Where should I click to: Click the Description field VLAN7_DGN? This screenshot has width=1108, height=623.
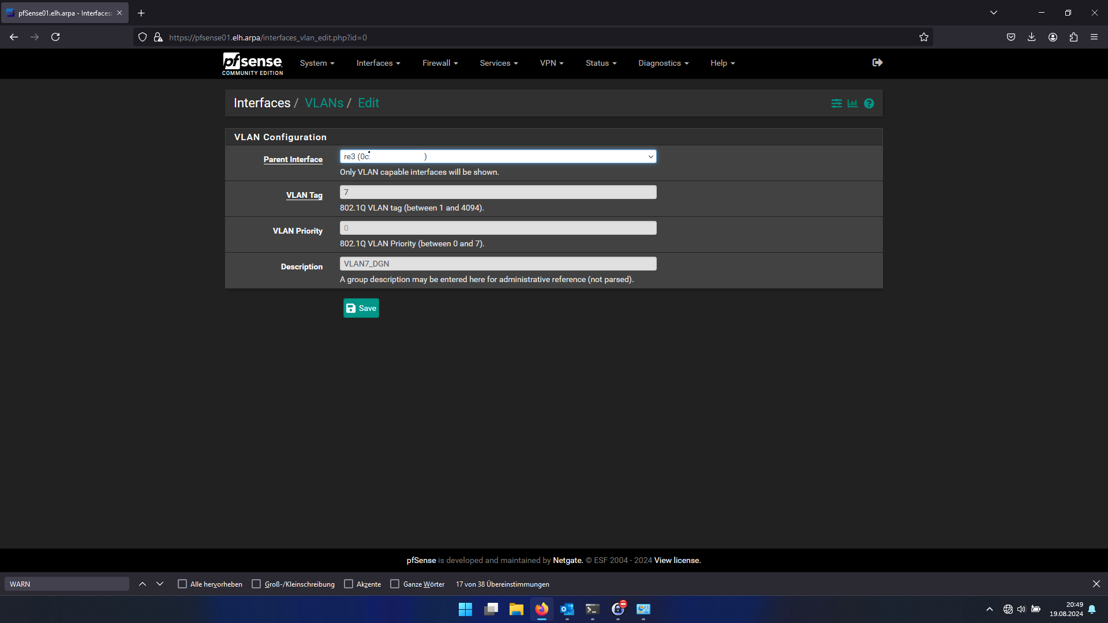click(x=498, y=264)
